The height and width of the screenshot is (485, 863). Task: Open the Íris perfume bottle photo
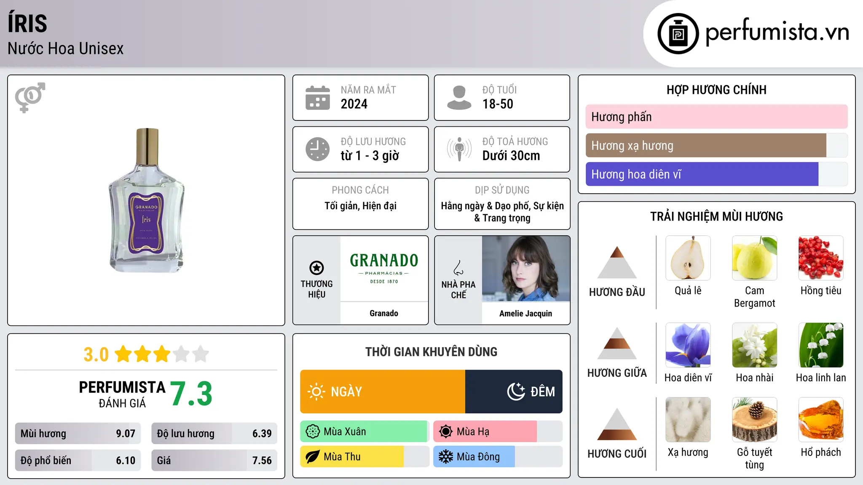point(147,200)
